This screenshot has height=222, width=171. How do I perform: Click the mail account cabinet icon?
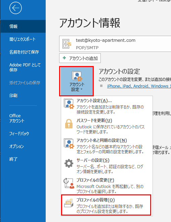coord(67,44)
